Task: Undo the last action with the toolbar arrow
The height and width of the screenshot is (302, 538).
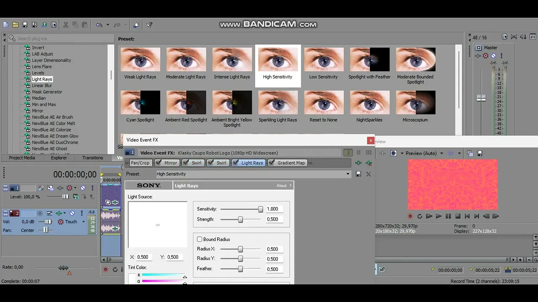Action: point(99,25)
